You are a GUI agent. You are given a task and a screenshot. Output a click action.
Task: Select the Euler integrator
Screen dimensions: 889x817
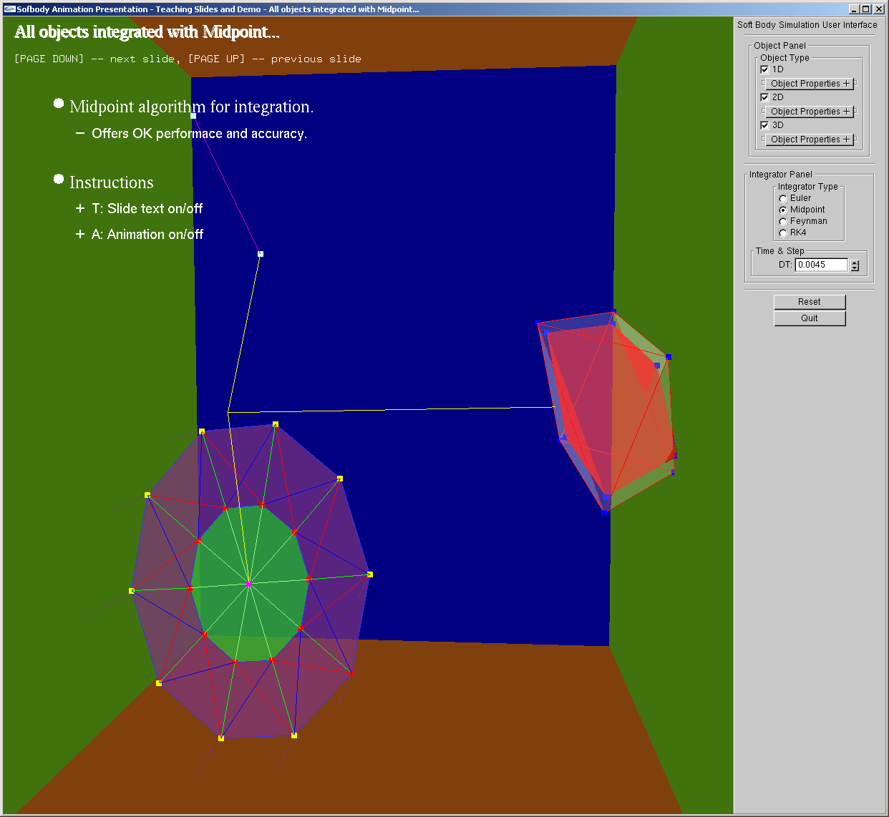(x=783, y=199)
